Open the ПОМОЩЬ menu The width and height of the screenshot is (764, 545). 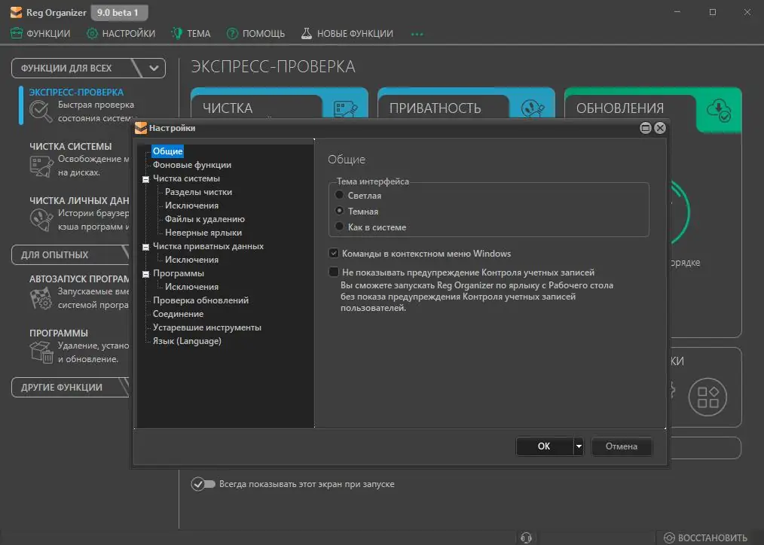(x=256, y=34)
